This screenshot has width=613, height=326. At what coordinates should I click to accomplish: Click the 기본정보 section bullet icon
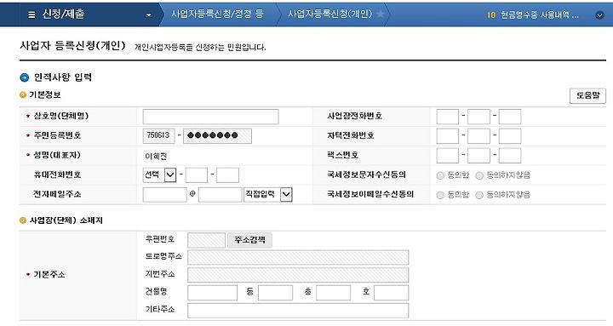pos(23,95)
